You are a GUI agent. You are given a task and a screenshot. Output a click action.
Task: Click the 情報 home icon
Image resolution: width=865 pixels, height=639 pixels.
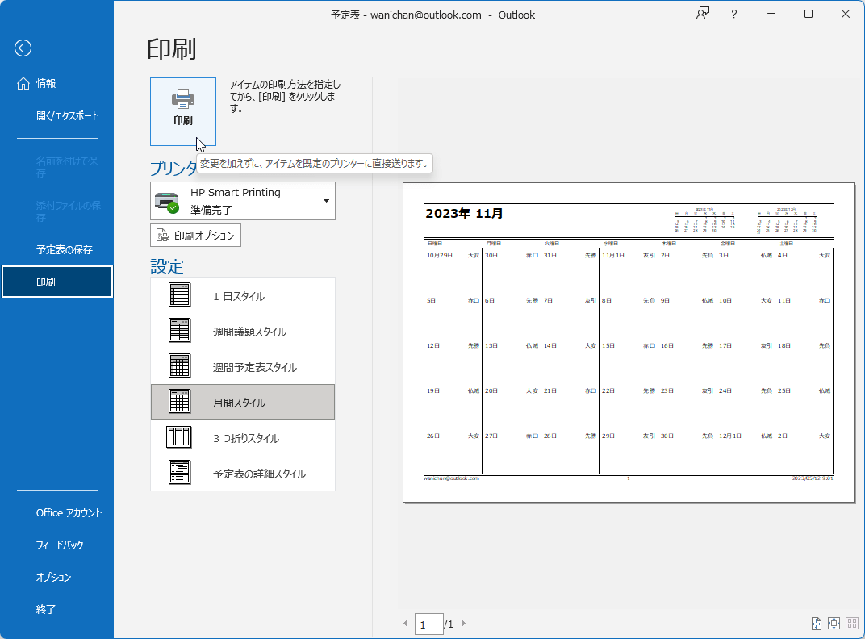click(23, 83)
